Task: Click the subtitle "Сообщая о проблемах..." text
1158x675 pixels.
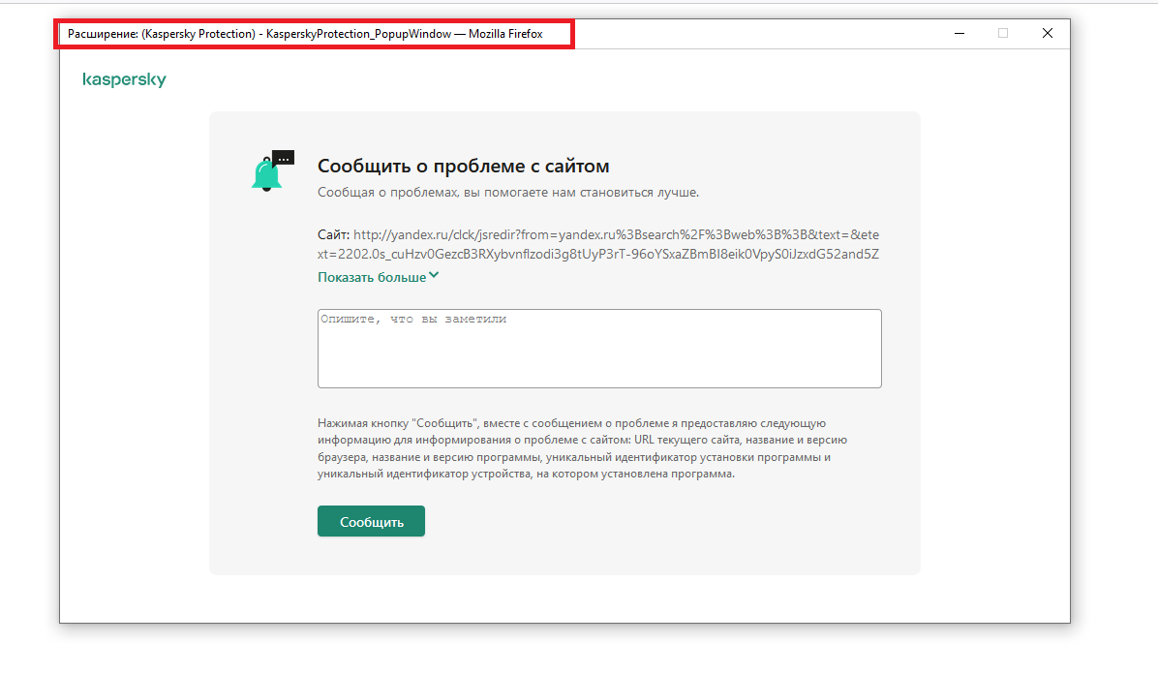Action: click(508, 193)
